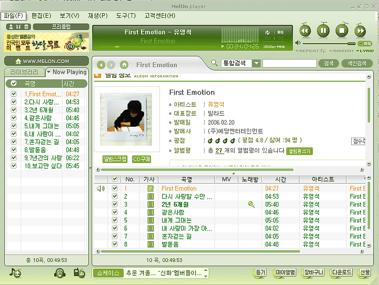Open the 보기(V) menu

69,16
